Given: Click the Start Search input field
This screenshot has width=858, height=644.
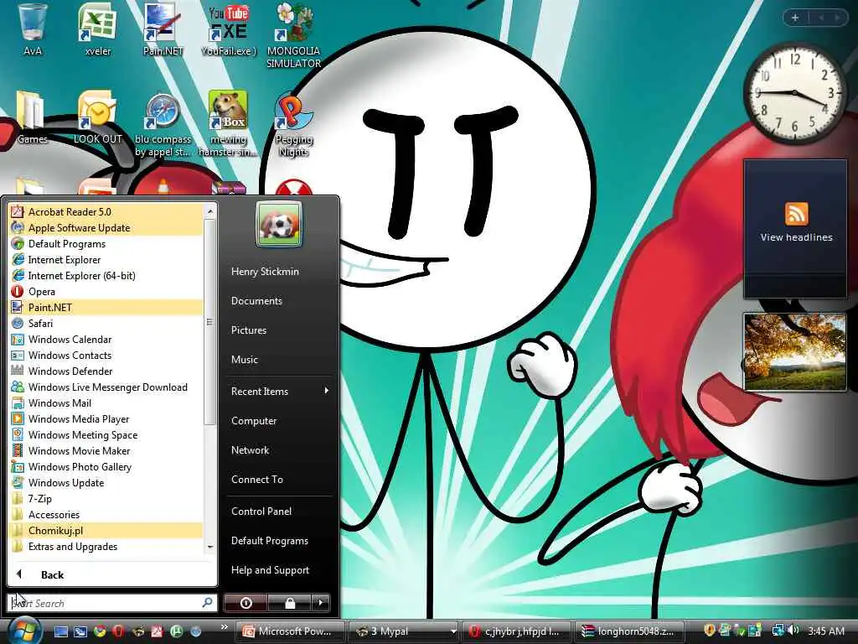Looking at the screenshot, I should (x=111, y=603).
